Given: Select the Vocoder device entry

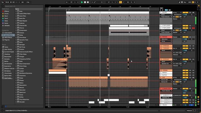Looking at the screenshot, I should 22,102.
